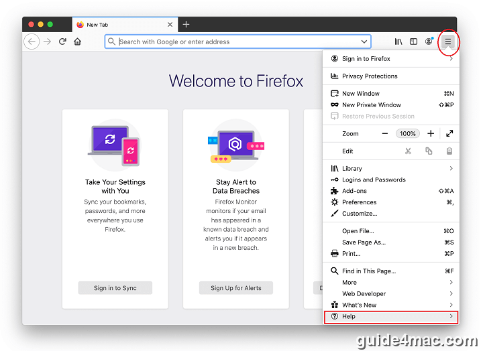Click the Paste clipboard icon
Viewport: 483px width, 351px height.
click(449, 151)
